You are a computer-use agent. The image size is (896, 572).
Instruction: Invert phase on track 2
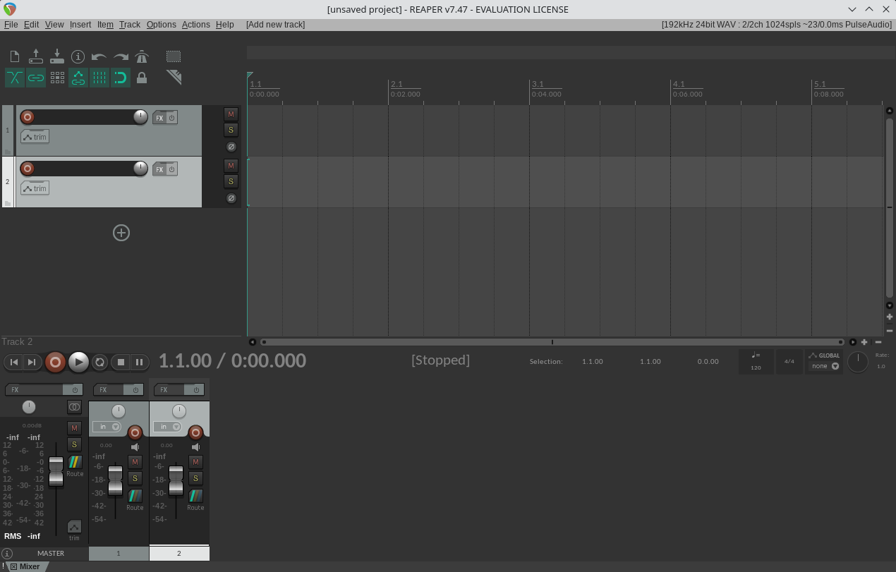point(231,198)
